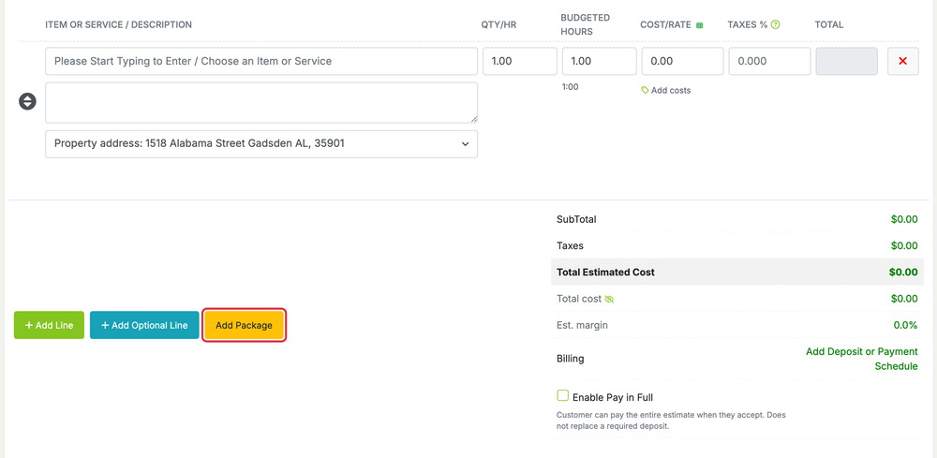This screenshot has height=458, width=937.
Task: Click the reorder line drag handle icon
Action: click(x=27, y=101)
